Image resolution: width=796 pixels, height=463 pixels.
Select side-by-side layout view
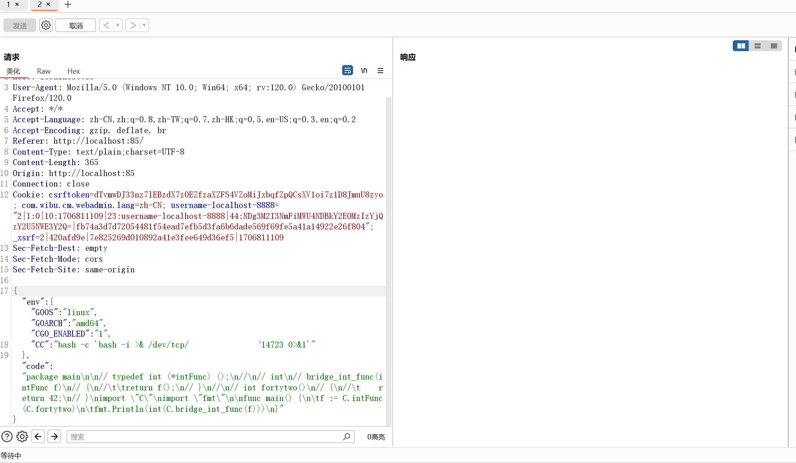(x=741, y=46)
